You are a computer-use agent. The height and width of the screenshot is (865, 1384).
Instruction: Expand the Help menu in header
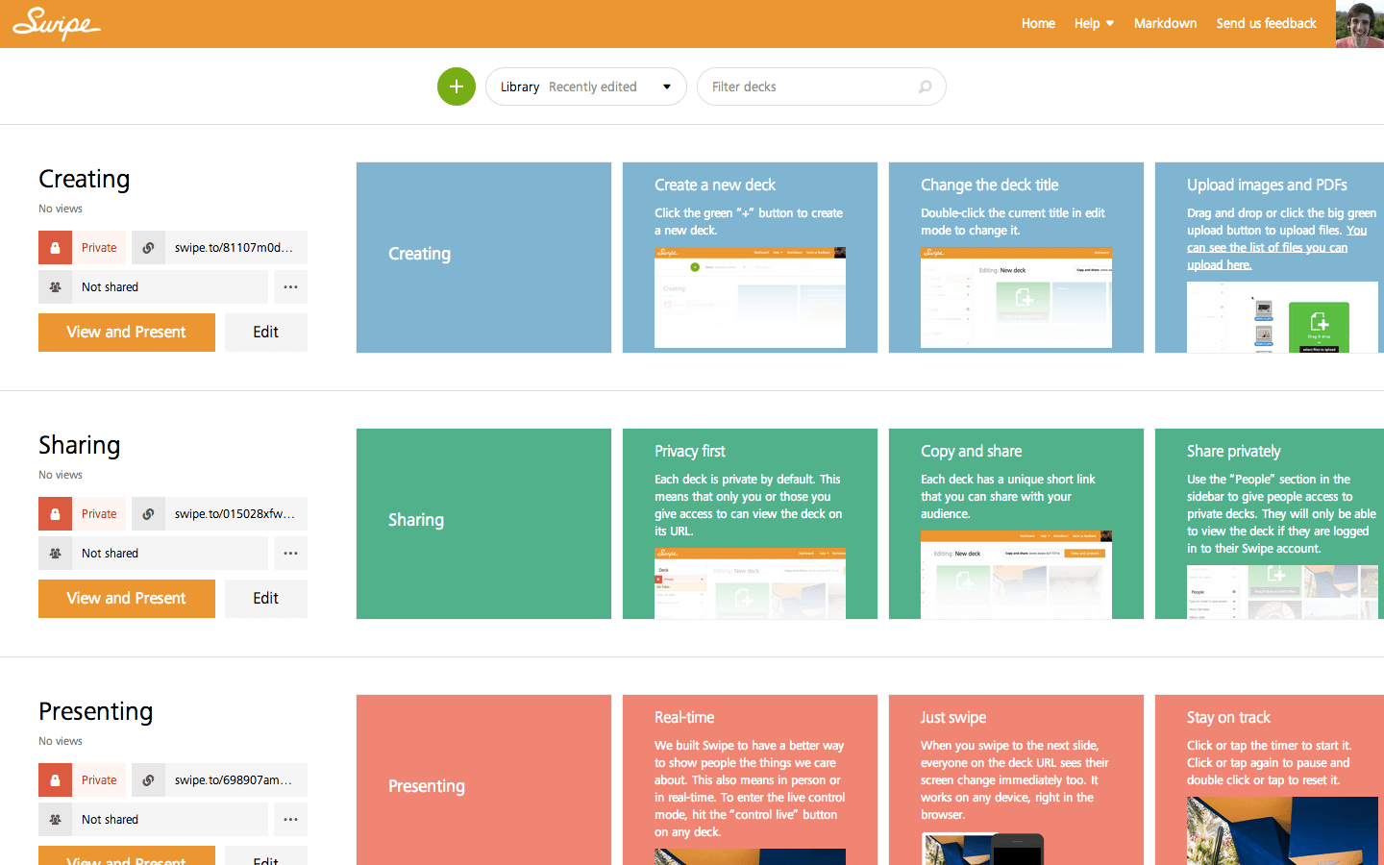point(1094,23)
